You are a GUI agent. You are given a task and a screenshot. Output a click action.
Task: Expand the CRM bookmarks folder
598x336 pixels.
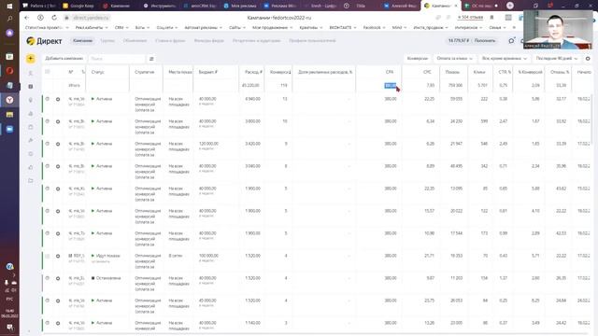tap(121, 27)
